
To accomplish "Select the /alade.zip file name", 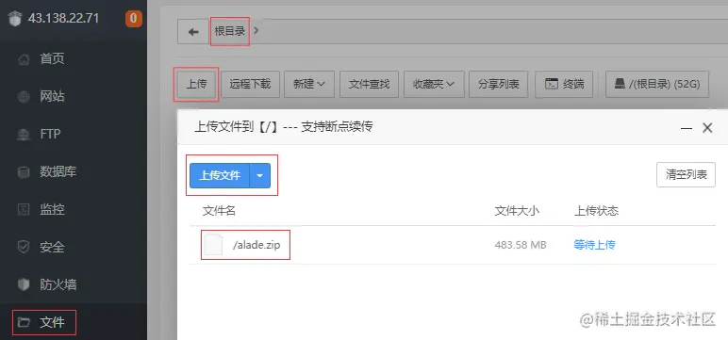I will (x=256, y=245).
